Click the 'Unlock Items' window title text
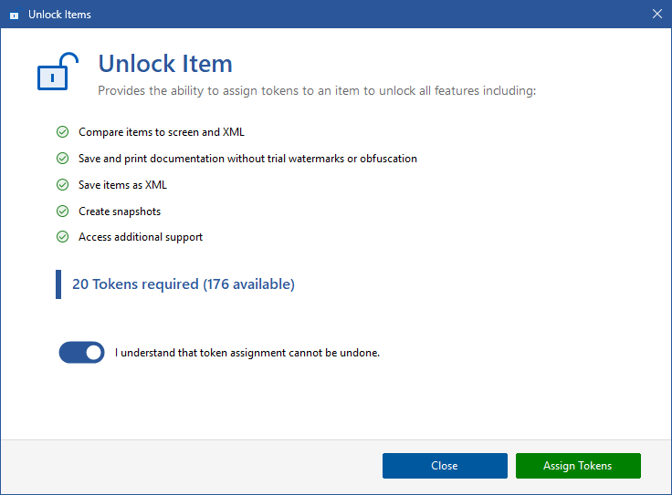 coord(59,15)
